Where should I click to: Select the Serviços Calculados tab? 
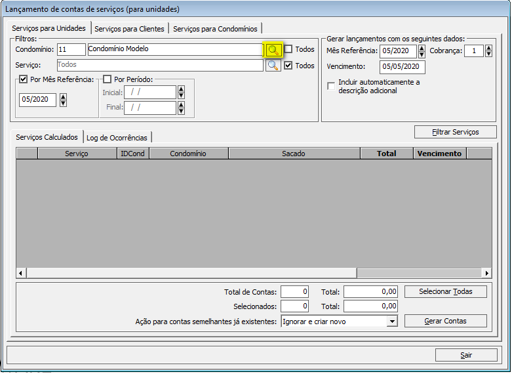pos(47,137)
